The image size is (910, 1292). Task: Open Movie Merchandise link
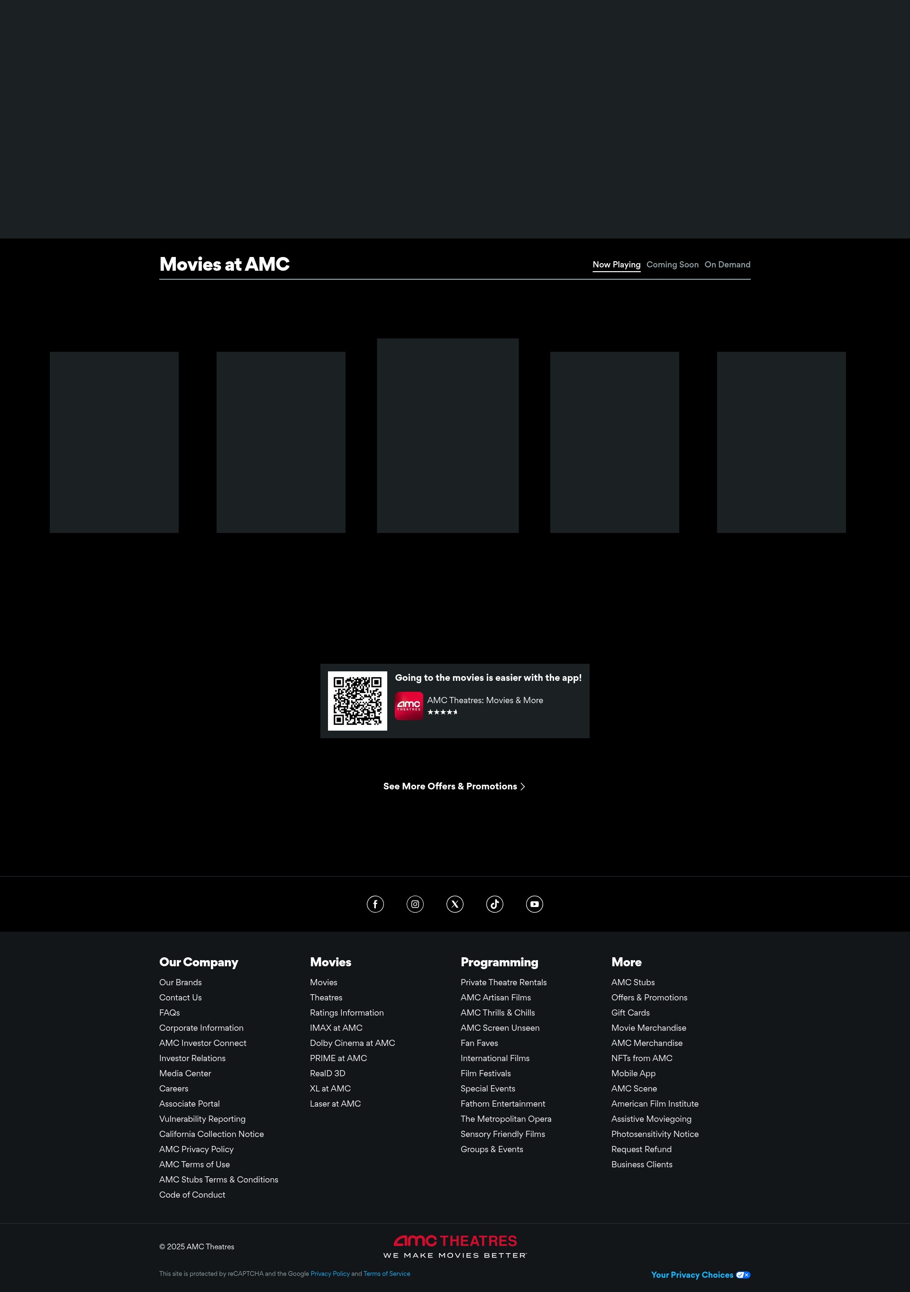tap(648, 1027)
